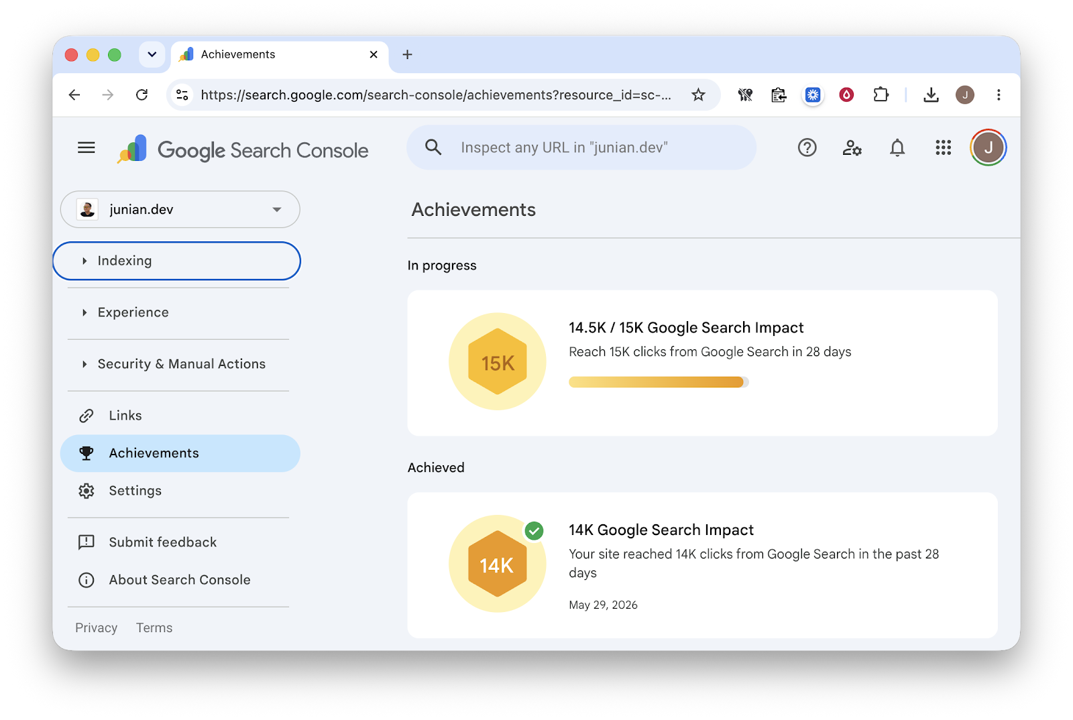The width and height of the screenshot is (1073, 720).
Task: Open the hamburger main menu
Action: coord(87,147)
